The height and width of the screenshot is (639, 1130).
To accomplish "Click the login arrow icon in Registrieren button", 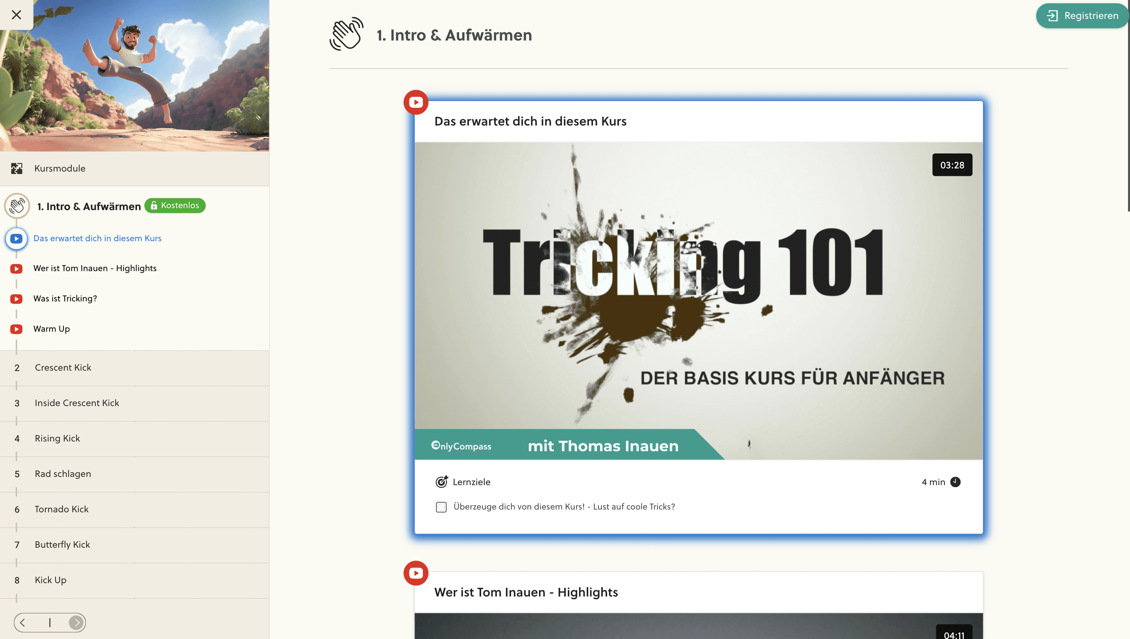I will coord(1052,16).
